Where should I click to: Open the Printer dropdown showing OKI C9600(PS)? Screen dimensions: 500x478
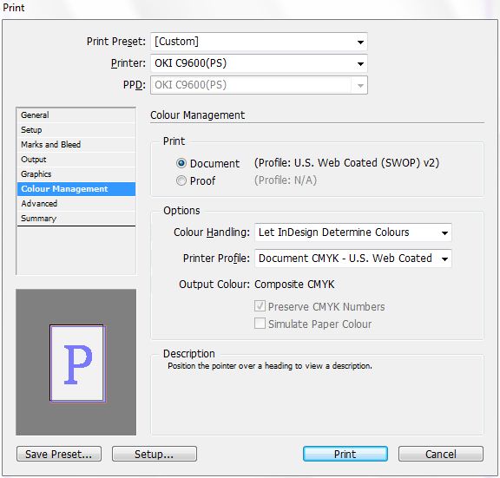(259, 63)
